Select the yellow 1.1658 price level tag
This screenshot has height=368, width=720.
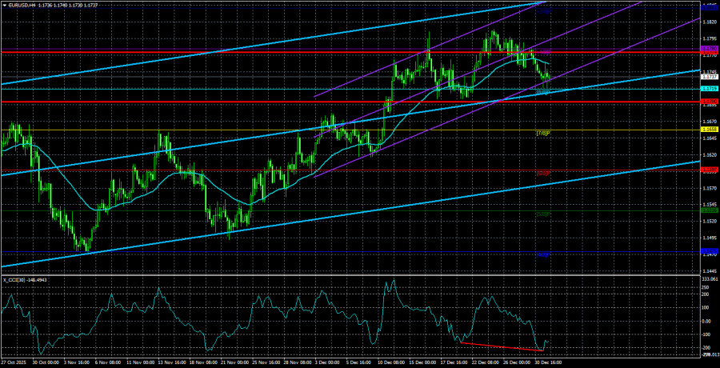(709, 129)
